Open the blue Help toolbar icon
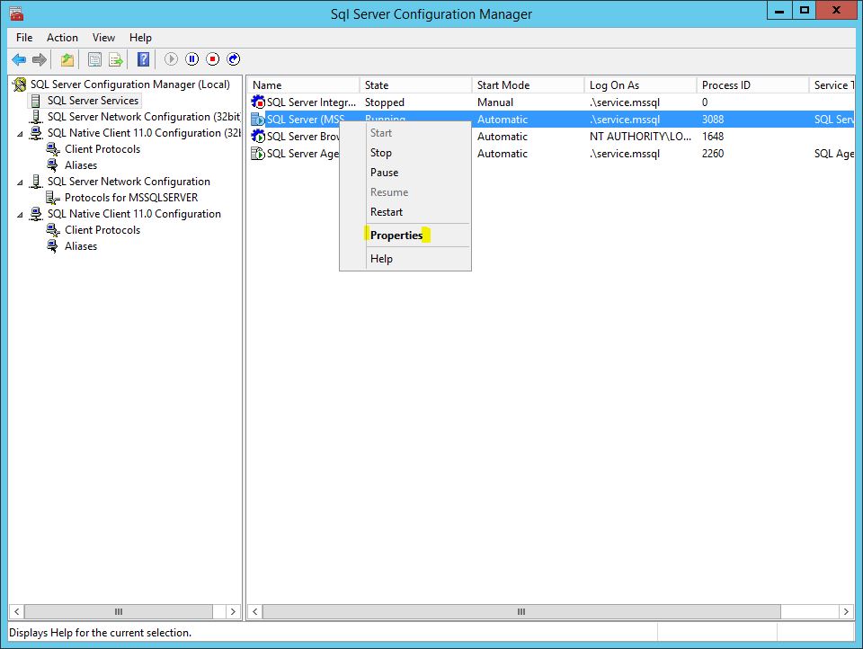 point(143,59)
